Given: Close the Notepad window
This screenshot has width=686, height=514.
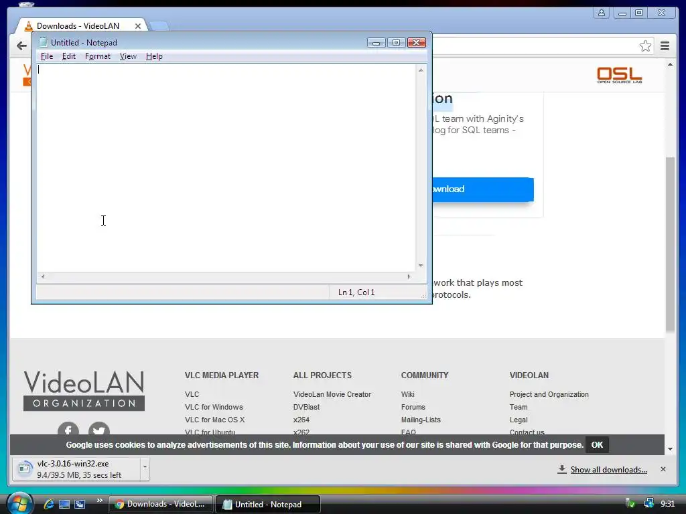Looking at the screenshot, I should tap(417, 42).
